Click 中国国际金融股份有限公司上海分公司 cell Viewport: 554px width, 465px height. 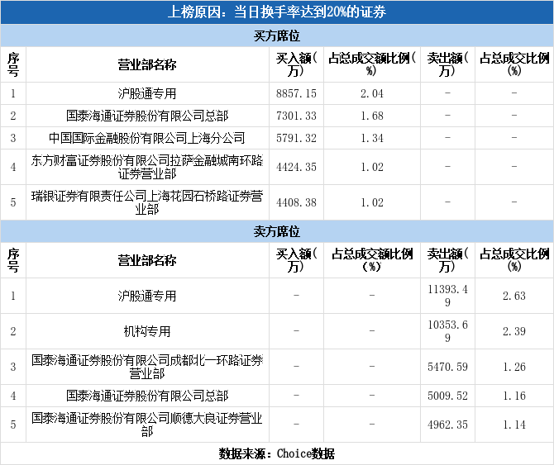147,138
